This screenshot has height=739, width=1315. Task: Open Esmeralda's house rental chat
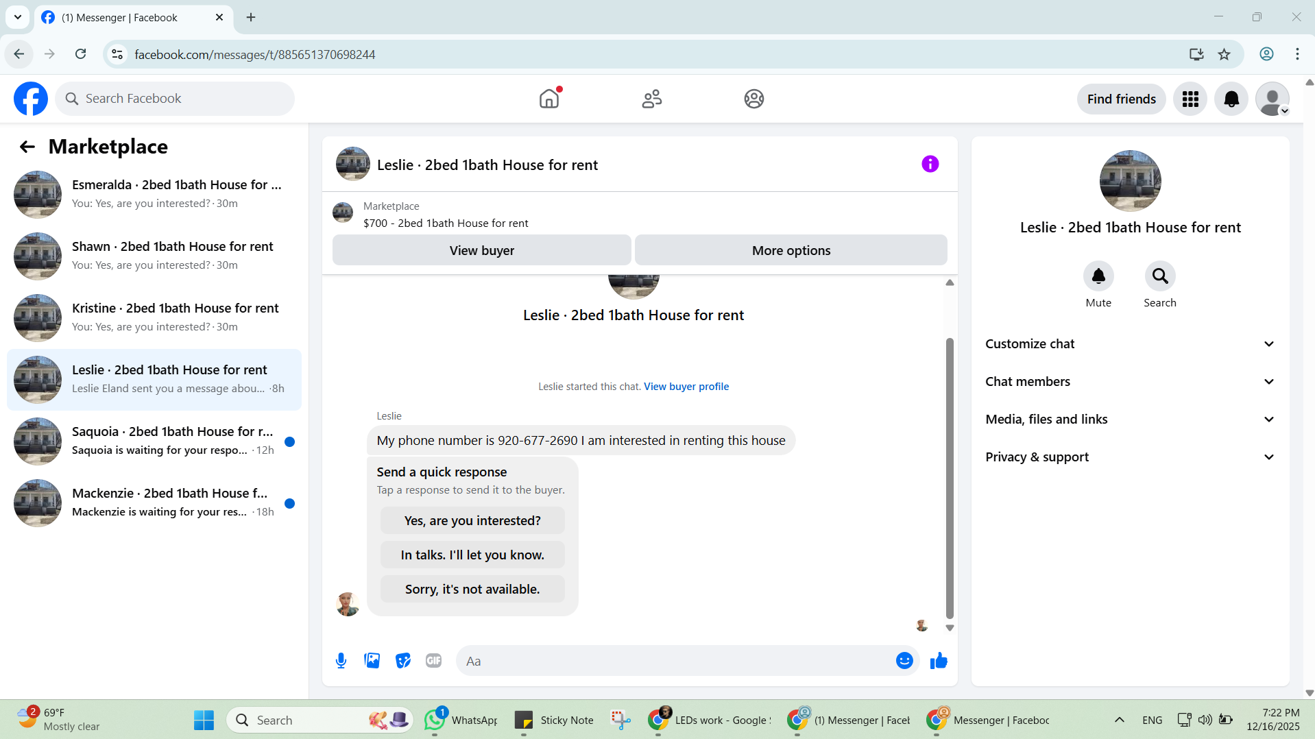pos(154,195)
